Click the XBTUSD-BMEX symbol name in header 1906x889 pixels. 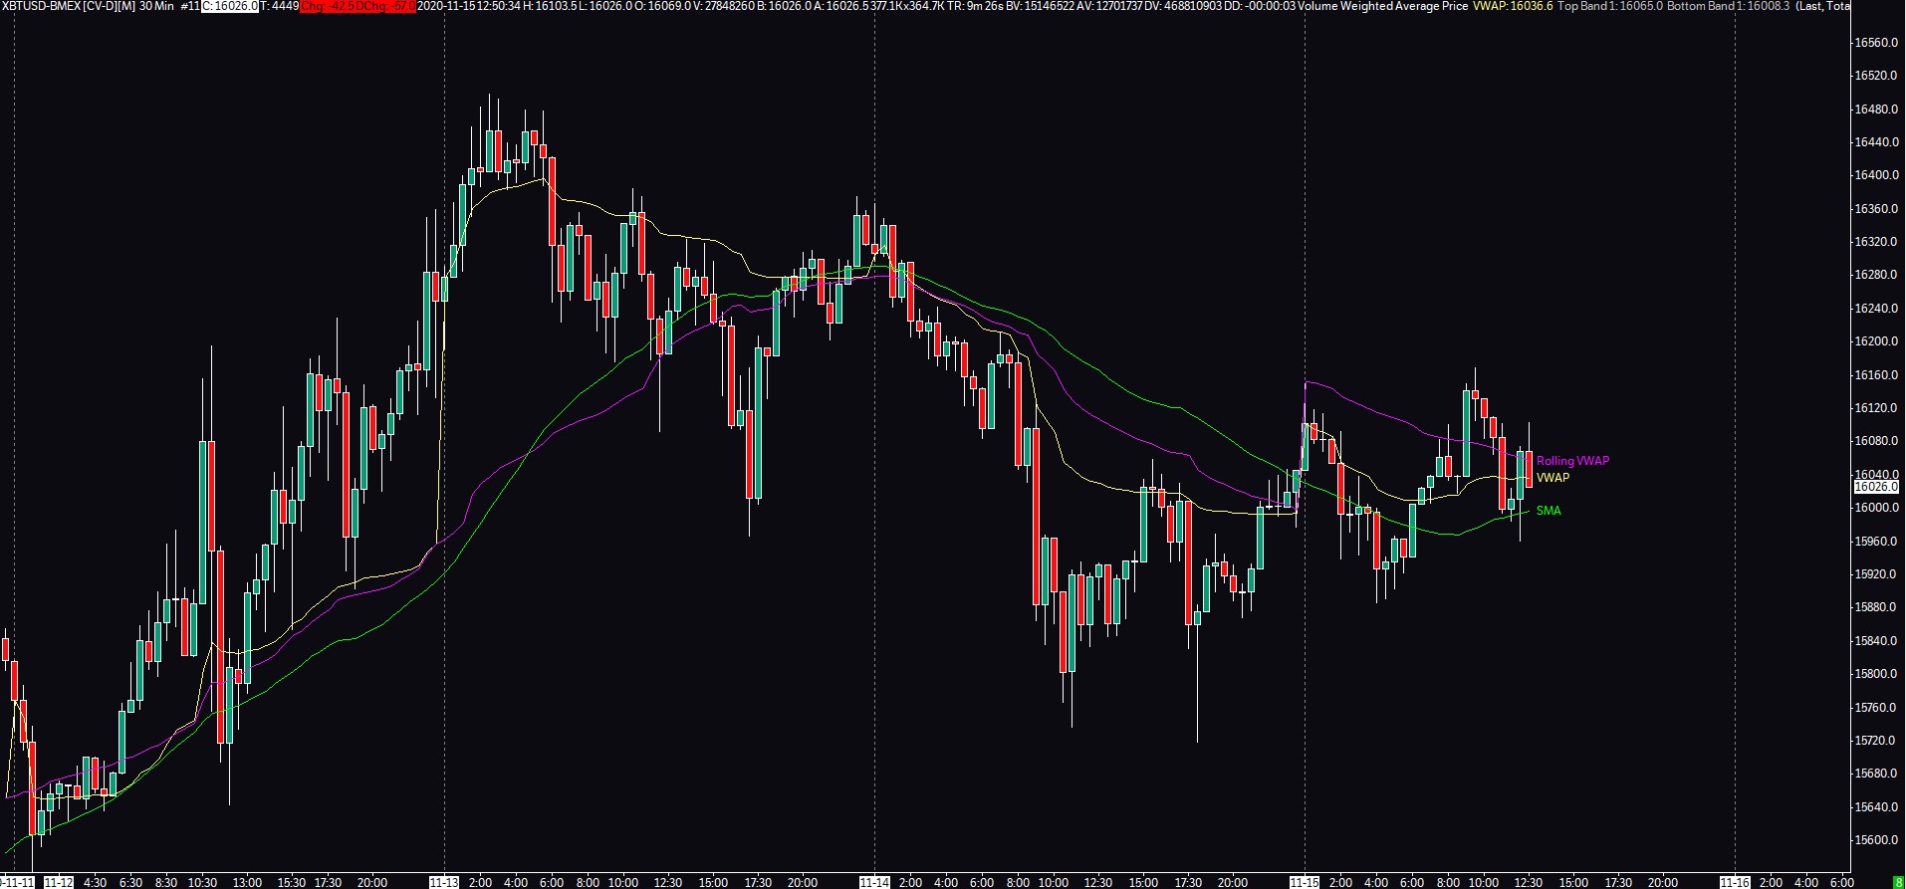43,6
